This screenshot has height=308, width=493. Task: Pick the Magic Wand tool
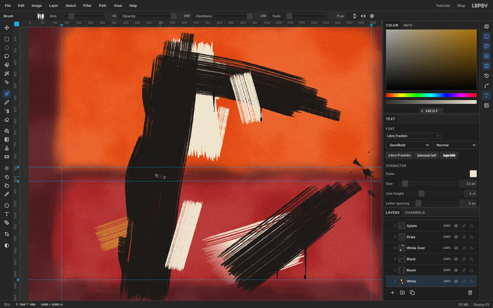point(7,74)
